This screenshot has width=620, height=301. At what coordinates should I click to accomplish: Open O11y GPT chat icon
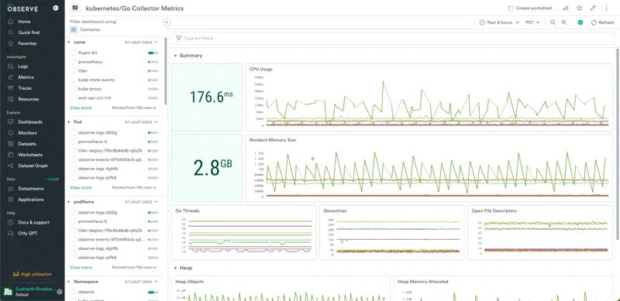point(10,234)
